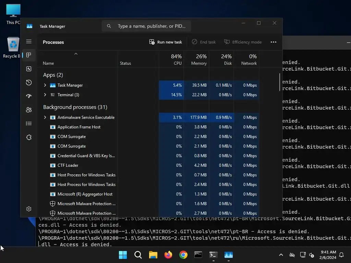Click Run new task button
The height and width of the screenshot is (263, 351).
click(x=166, y=42)
